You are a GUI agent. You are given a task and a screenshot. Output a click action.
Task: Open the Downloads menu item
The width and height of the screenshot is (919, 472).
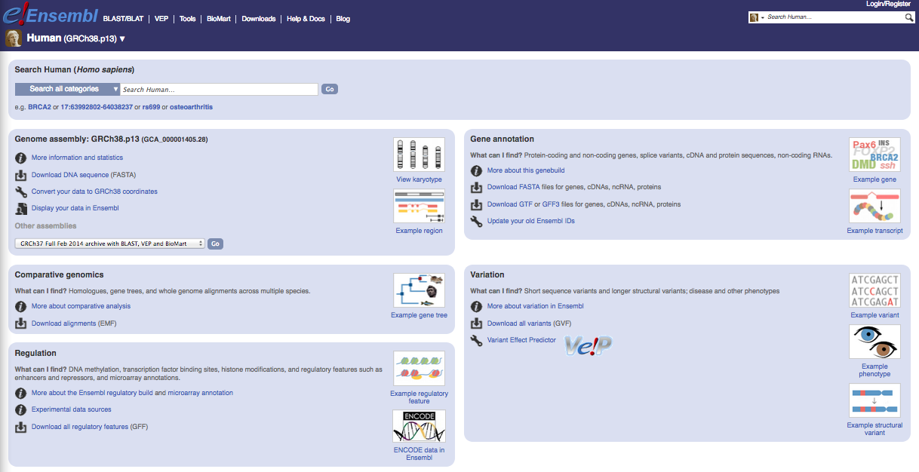point(259,19)
